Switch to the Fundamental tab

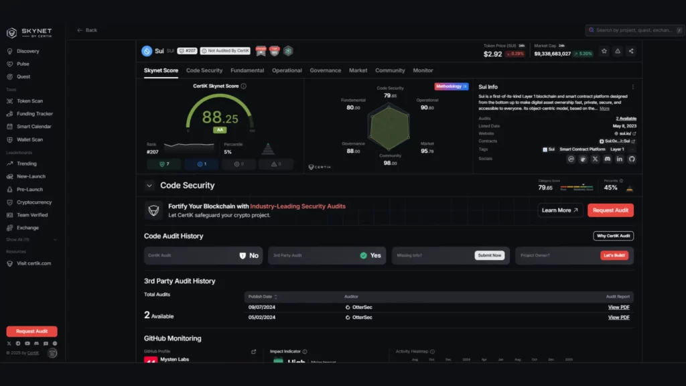tap(247, 70)
